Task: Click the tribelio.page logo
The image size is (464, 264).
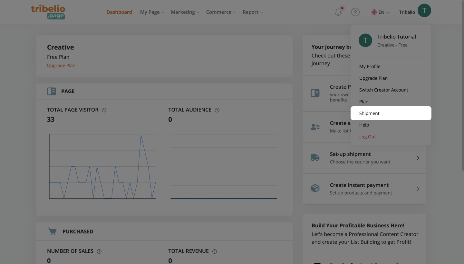Action: click(x=48, y=12)
